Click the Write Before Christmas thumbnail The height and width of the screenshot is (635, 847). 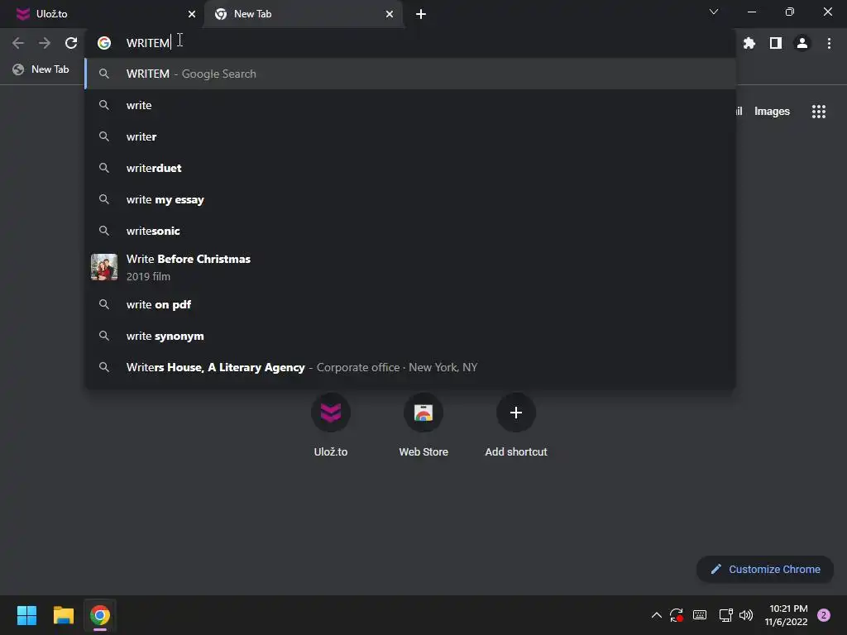(x=104, y=267)
